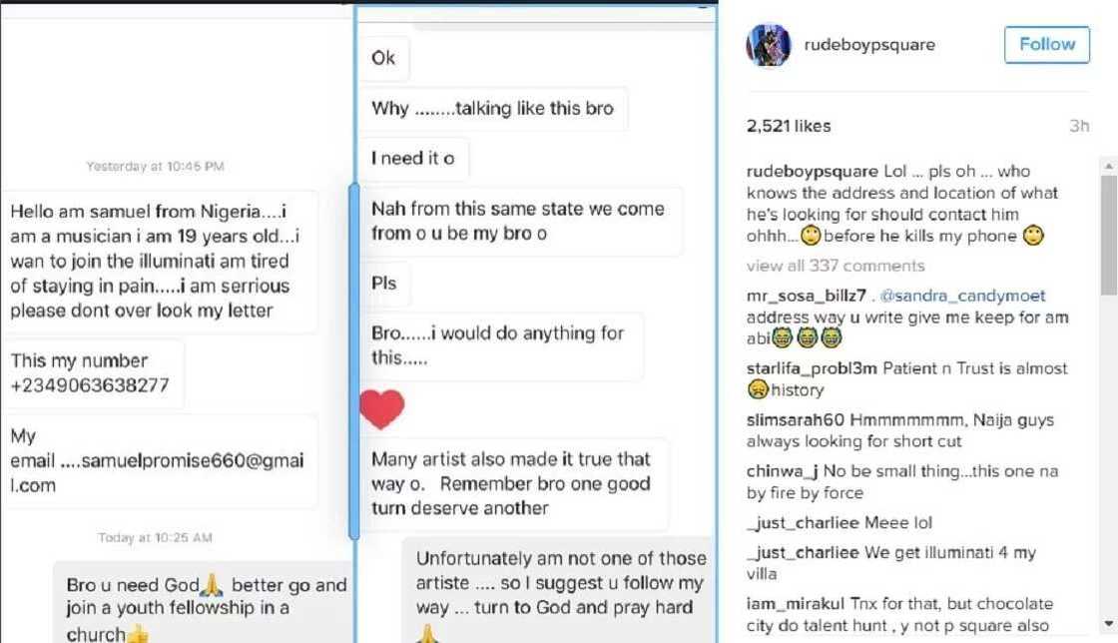Image resolution: width=1118 pixels, height=643 pixels.
Task: Click the rudeboypsquare profile avatar
Action: tap(768, 45)
